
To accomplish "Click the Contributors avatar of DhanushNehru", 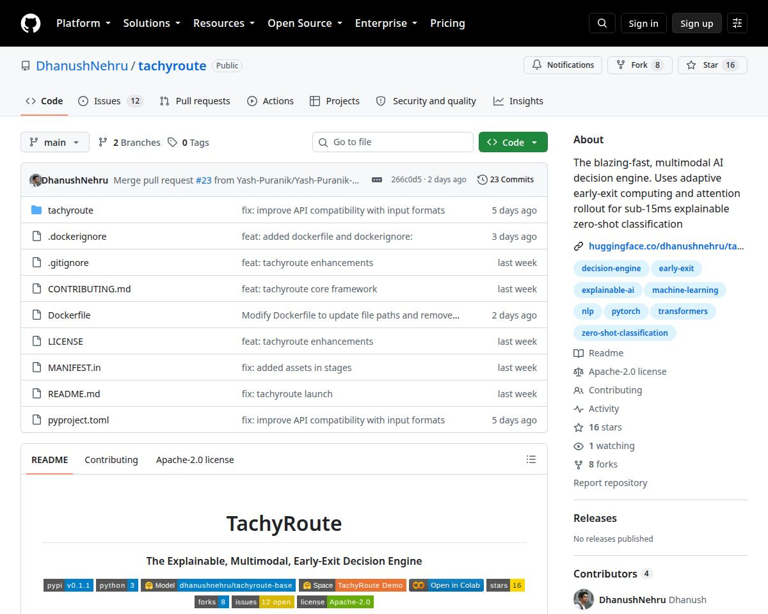I will (584, 599).
